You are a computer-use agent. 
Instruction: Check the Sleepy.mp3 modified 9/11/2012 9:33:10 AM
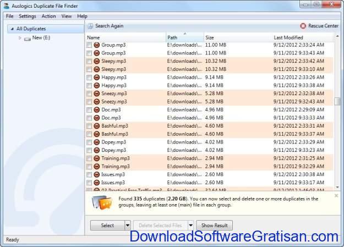89,69
